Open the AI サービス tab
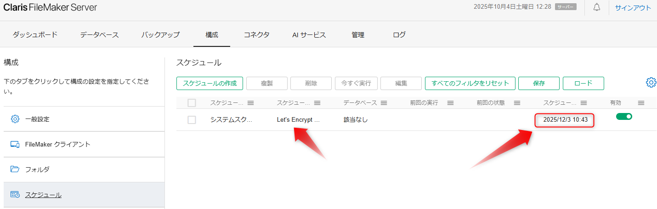 [309, 35]
